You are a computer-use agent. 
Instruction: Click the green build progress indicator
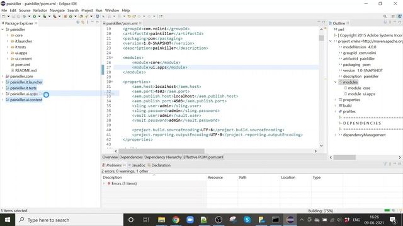click(x=387, y=211)
